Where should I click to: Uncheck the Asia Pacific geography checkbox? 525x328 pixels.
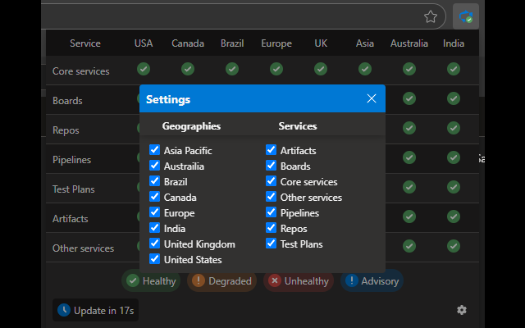click(155, 150)
